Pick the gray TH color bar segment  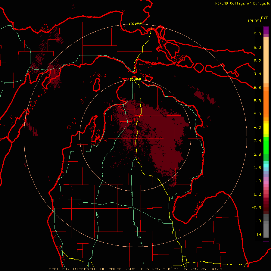click(x=266, y=231)
